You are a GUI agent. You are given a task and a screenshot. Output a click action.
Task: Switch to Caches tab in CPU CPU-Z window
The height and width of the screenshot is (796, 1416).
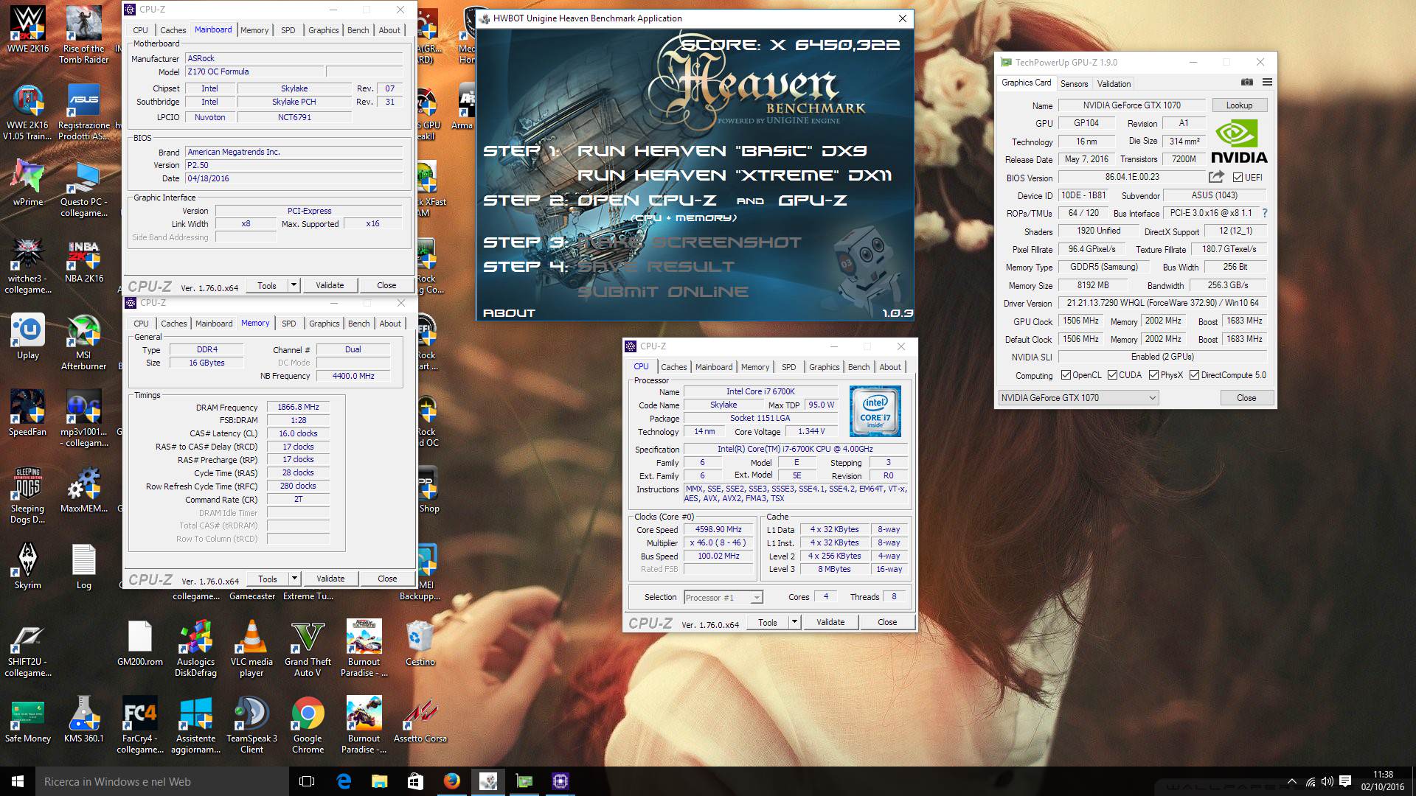pyautogui.click(x=673, y=367)
